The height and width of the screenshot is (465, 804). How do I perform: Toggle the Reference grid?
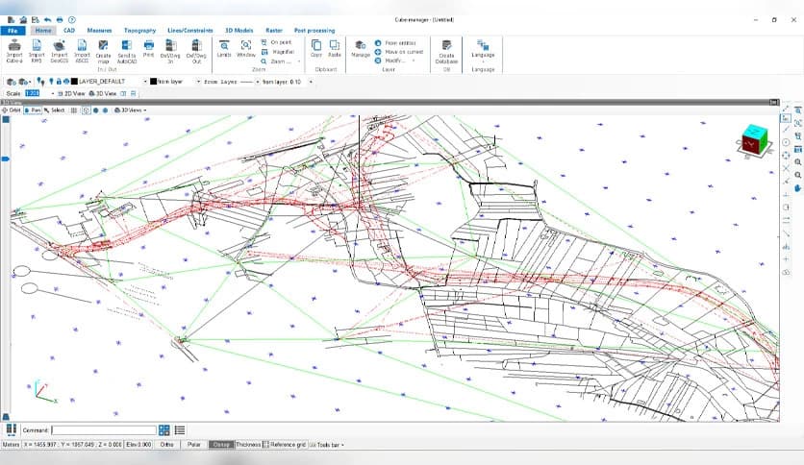click(285, 445)
